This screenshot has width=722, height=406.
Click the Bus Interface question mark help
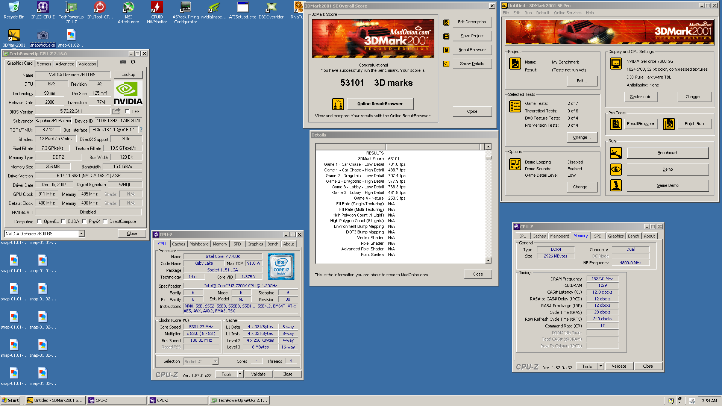pos(141,130)
